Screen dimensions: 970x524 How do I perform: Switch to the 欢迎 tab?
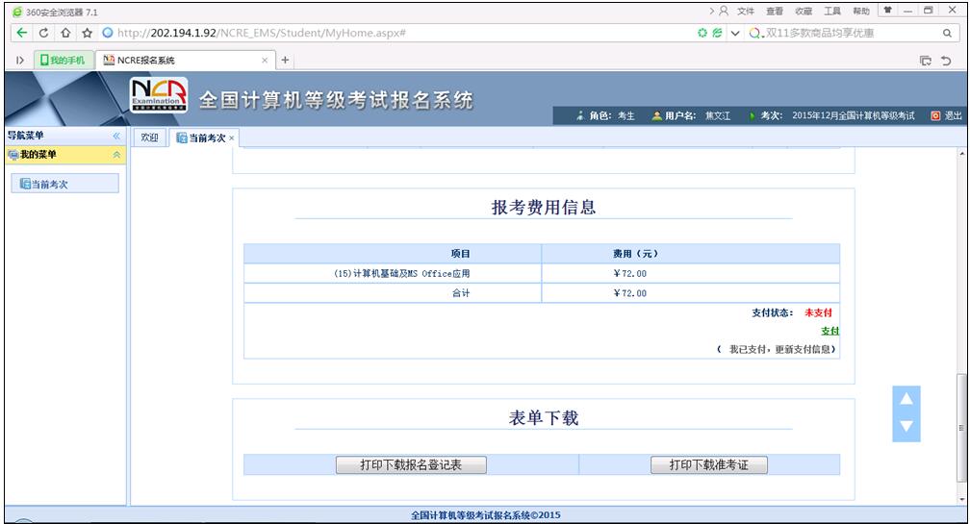tap(149, 138)
